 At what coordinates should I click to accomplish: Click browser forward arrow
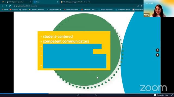click(6, 6)
